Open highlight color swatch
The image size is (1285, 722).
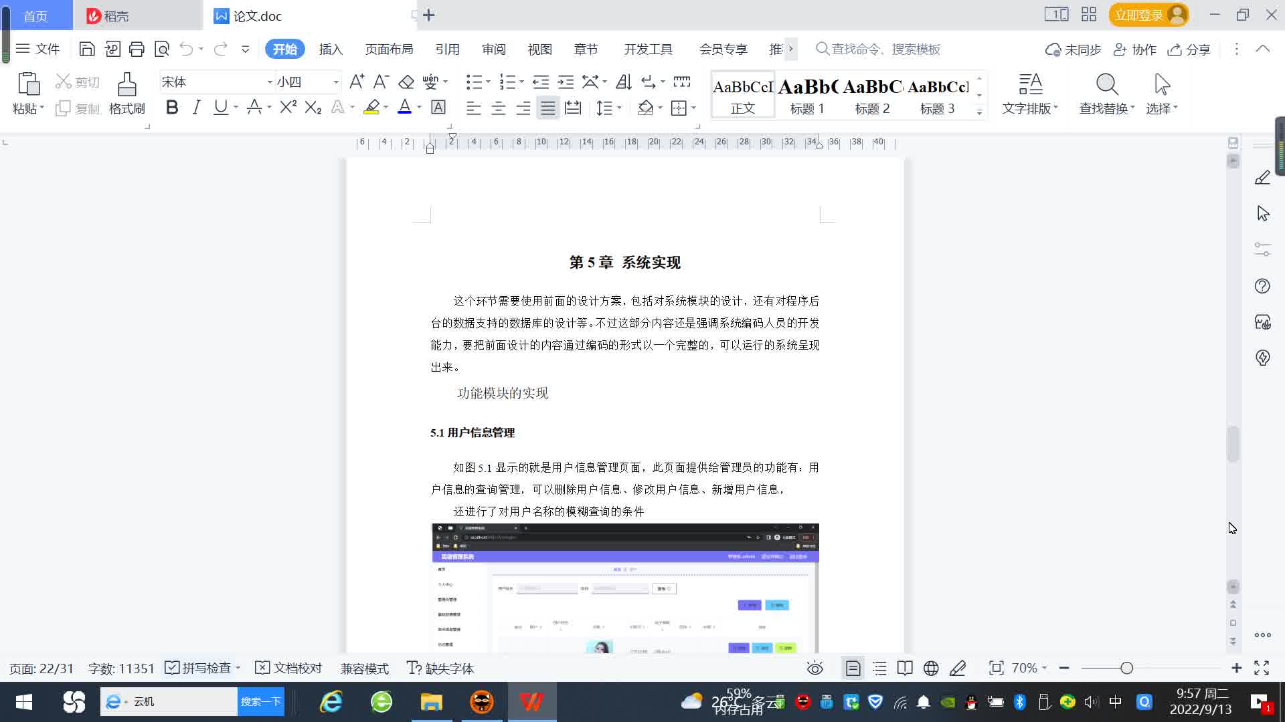(x=371, y=107)
